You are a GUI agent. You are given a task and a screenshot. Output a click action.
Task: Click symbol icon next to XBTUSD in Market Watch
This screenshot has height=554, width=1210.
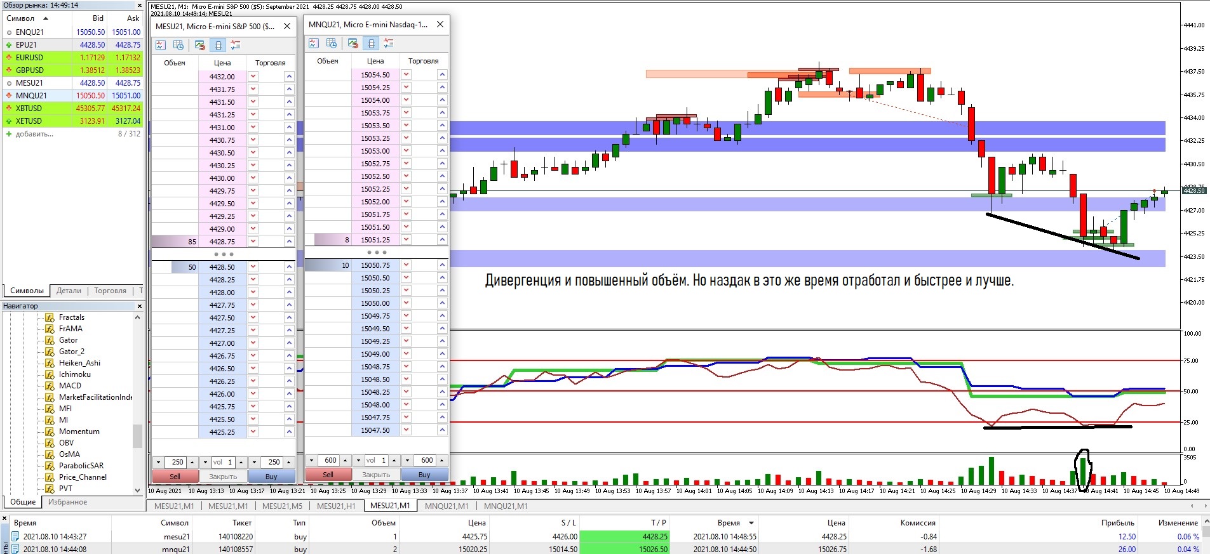tap(9, 109)
